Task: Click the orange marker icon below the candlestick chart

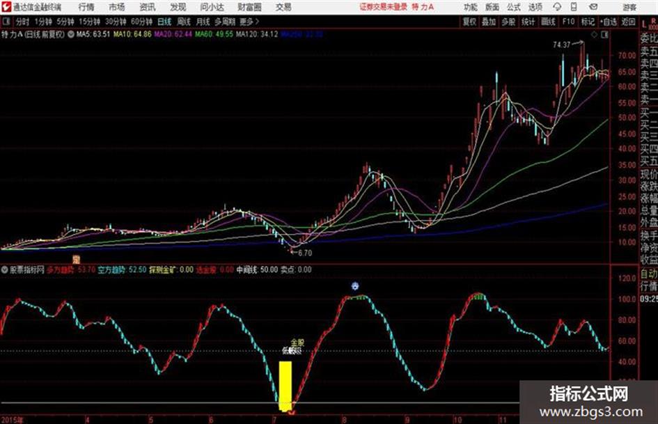Action: point(76,259)
